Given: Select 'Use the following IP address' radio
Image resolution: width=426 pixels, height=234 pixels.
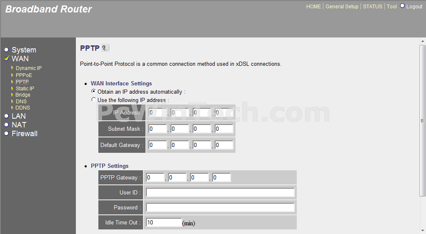Looking at the screenshot, I should (93, 100).
